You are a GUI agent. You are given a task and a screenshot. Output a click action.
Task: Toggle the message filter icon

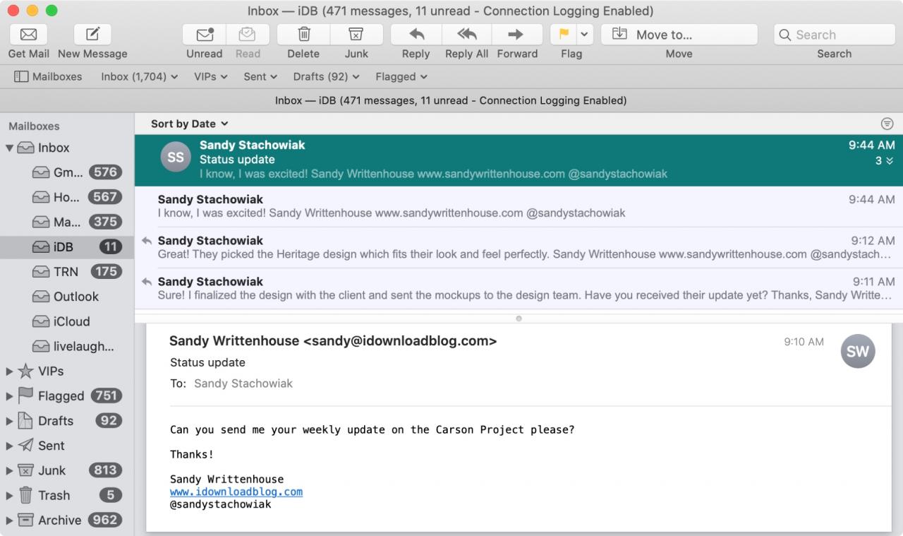(887, 124)
